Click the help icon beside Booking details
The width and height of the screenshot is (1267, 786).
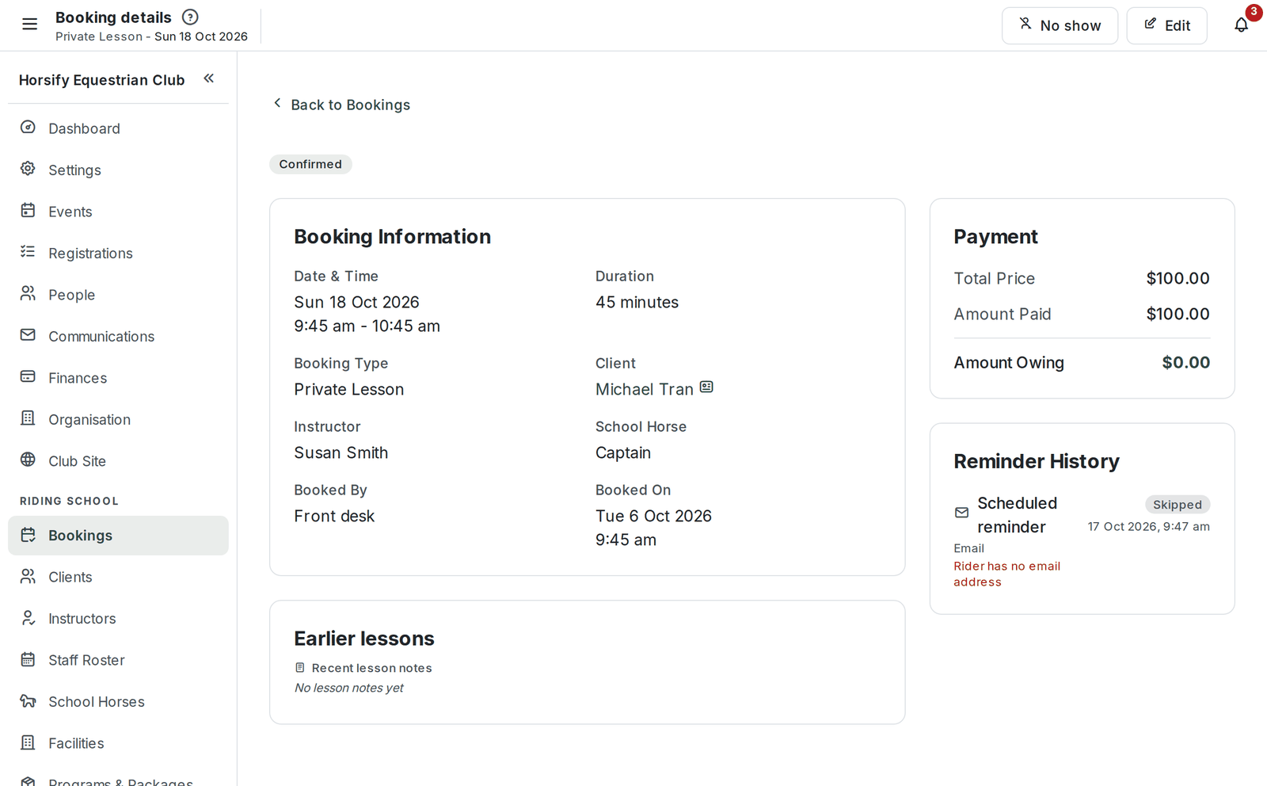coord(190,17)
